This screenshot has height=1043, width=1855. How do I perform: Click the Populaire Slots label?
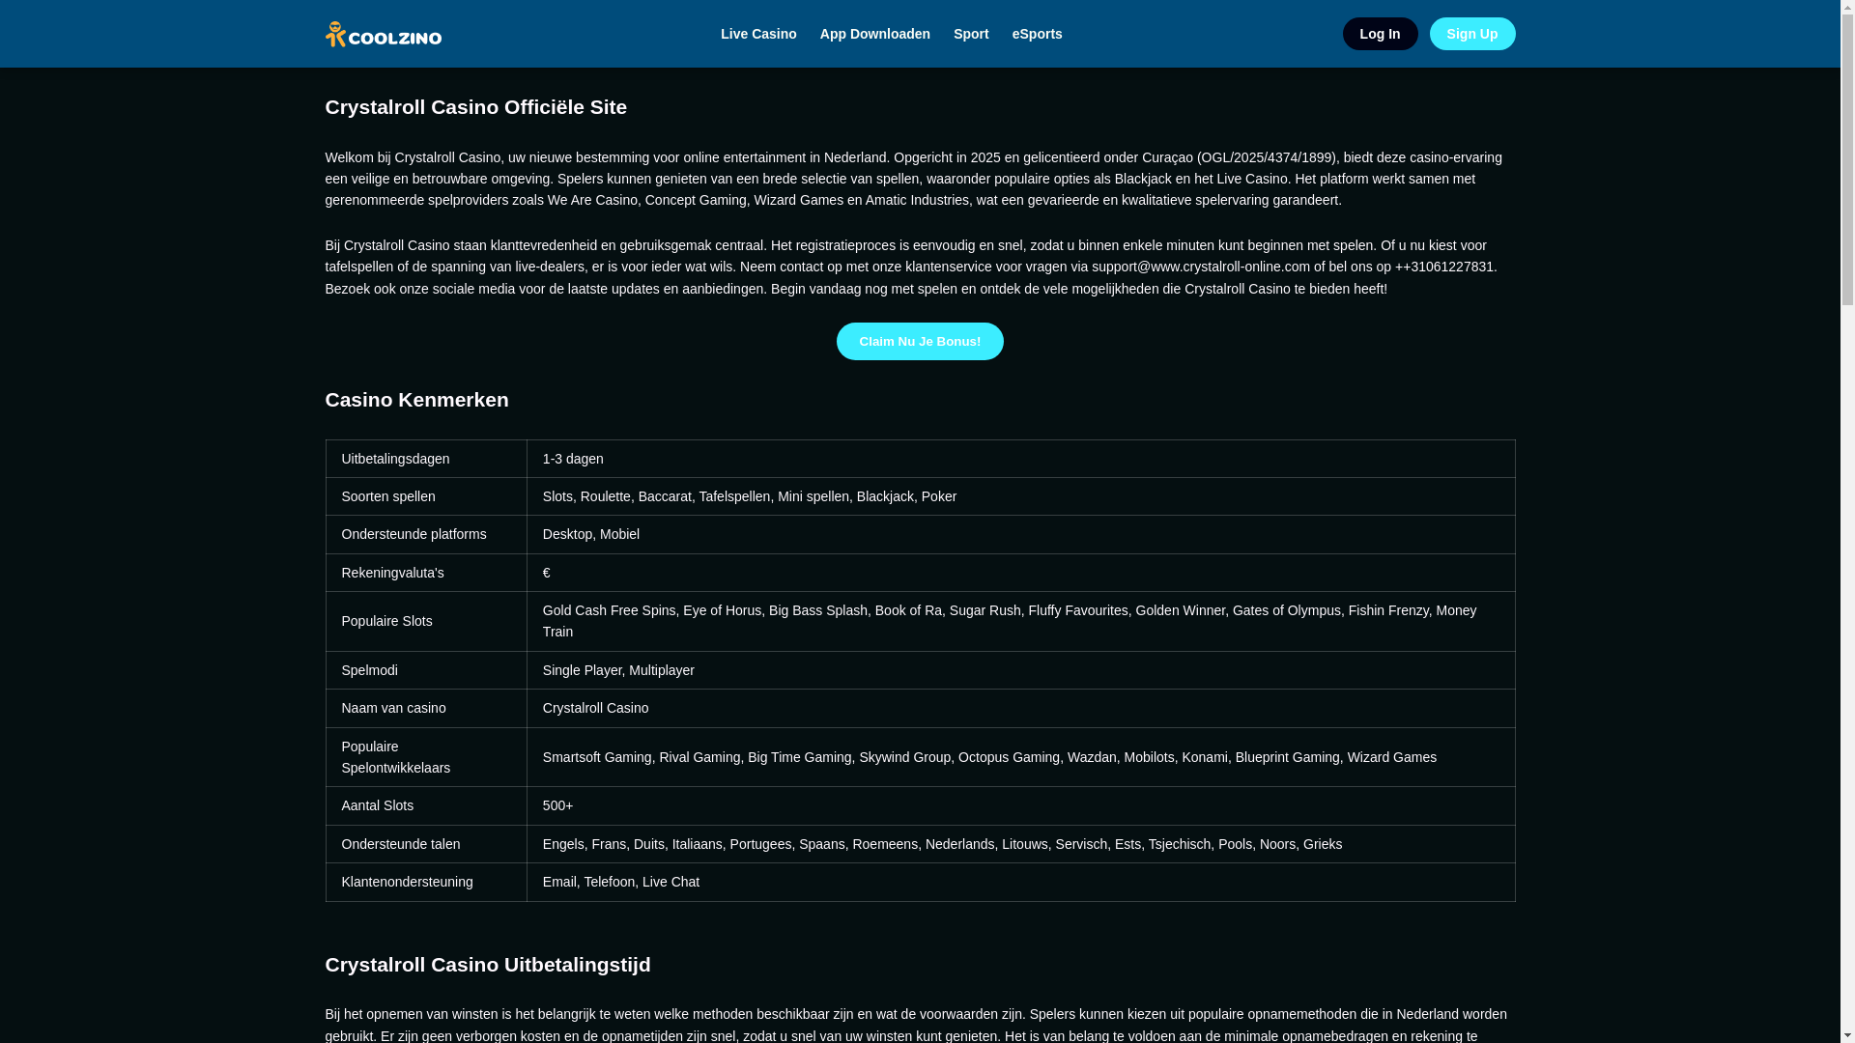426,621
